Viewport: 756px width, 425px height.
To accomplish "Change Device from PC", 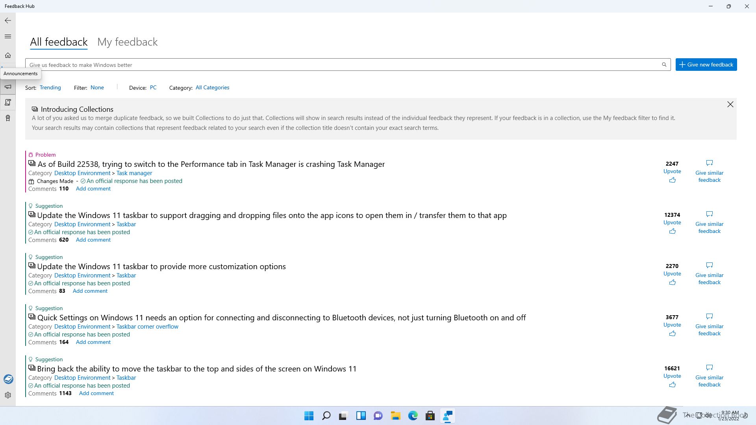I will 153,87.
